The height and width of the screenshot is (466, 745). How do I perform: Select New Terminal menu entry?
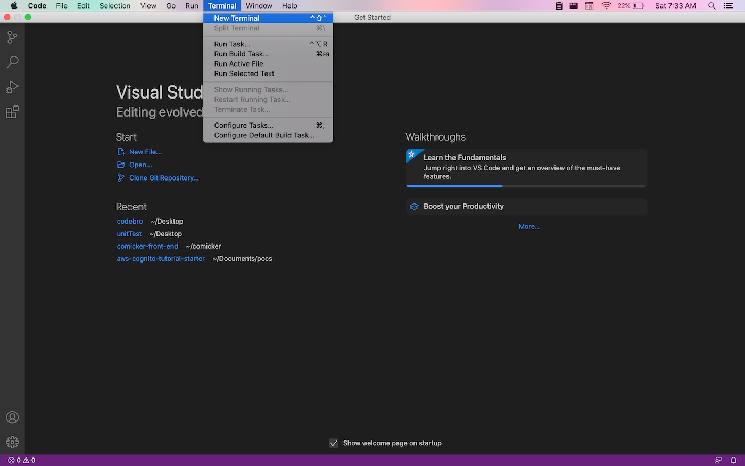pyautogui.click(x=268, y=18)
